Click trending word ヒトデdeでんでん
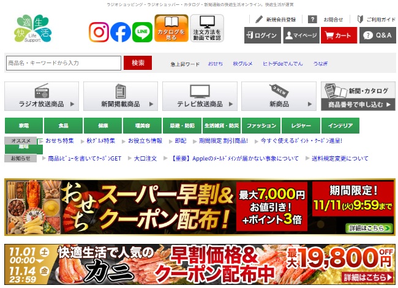This screenshot has height=288, width=398. pos(283,64)
